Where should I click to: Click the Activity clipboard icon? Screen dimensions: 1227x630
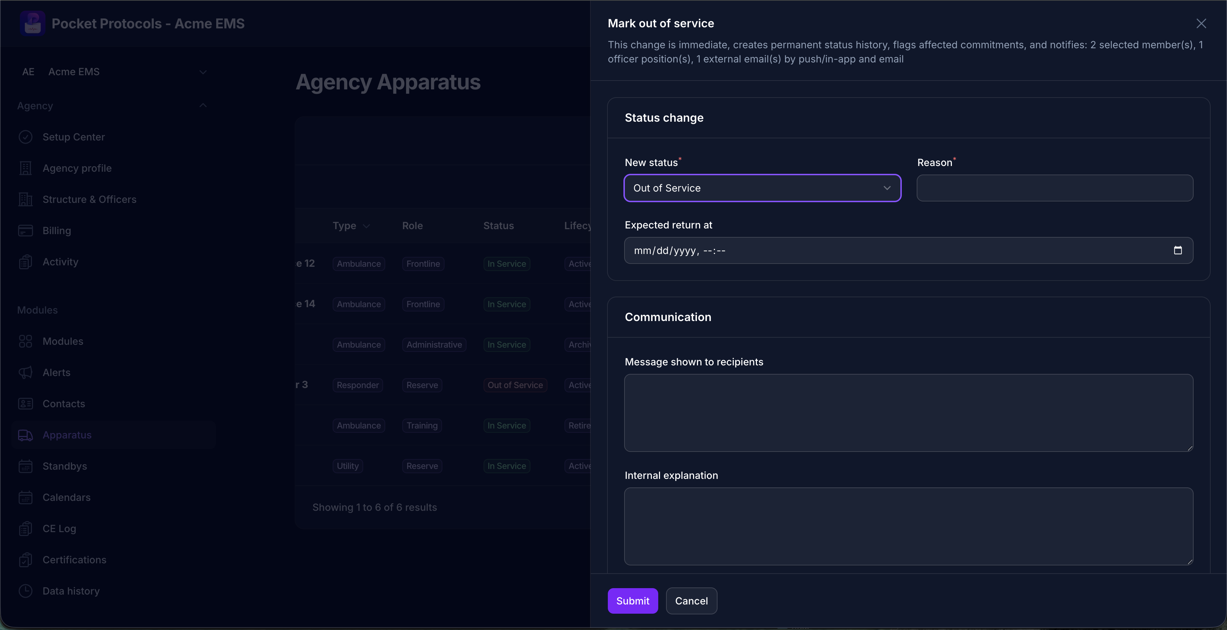tap(25, 262)
